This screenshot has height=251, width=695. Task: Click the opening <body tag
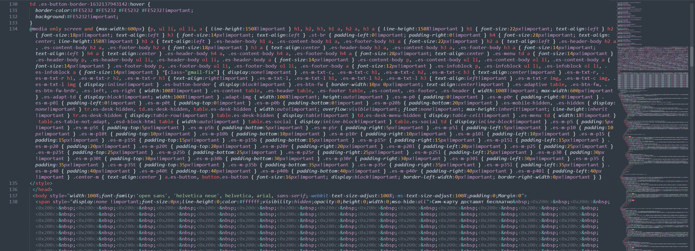point(40,196)
